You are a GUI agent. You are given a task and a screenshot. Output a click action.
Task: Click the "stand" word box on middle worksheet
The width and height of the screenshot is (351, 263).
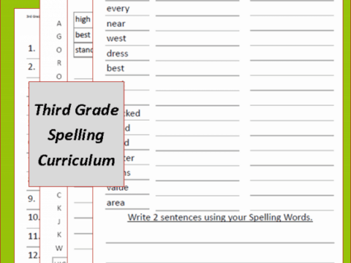83,50
